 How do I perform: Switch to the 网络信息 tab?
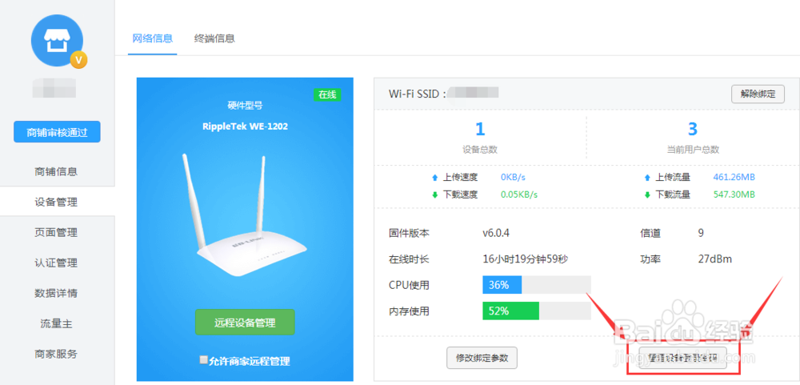point(152,38)
